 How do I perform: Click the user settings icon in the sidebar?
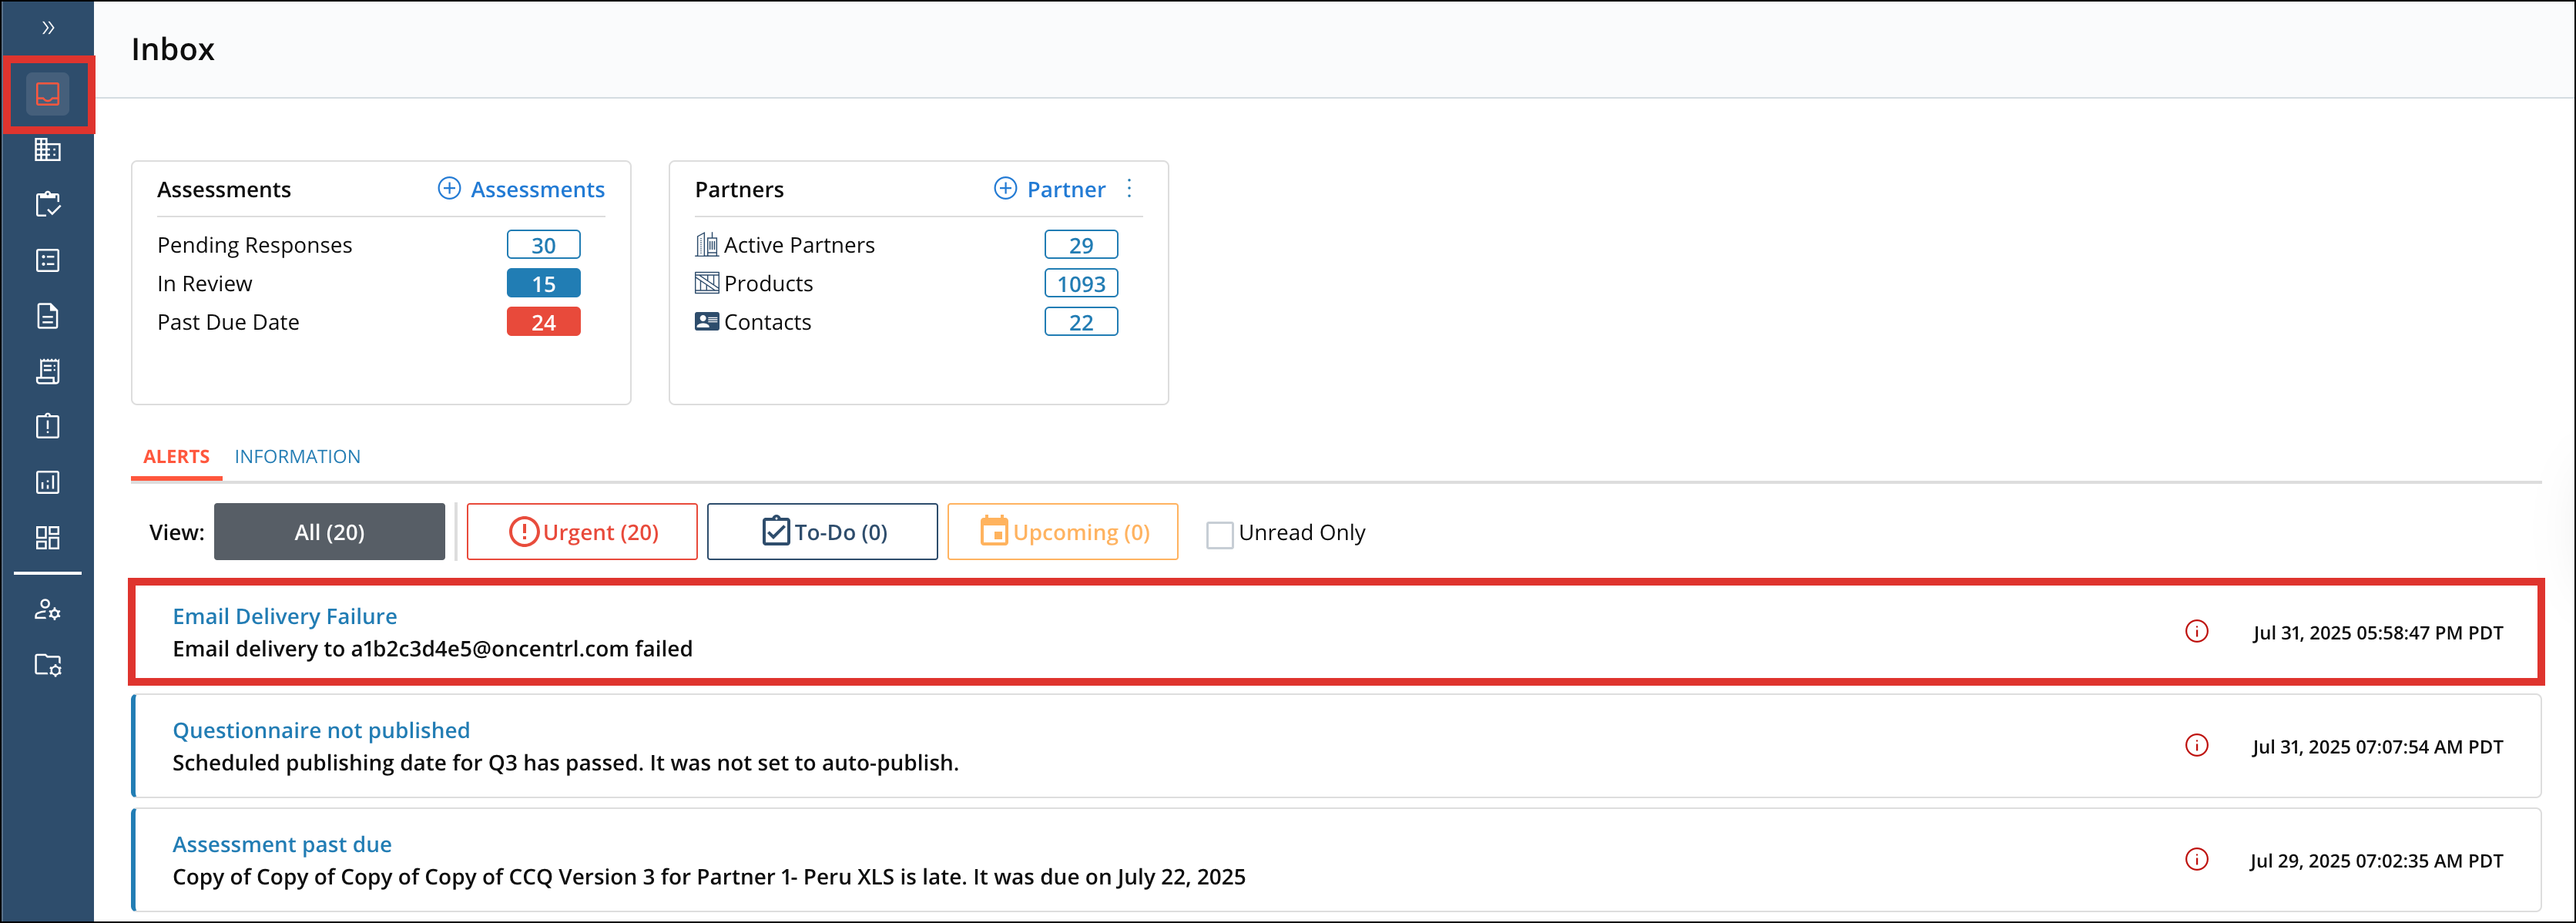click(x=47, y=609)
